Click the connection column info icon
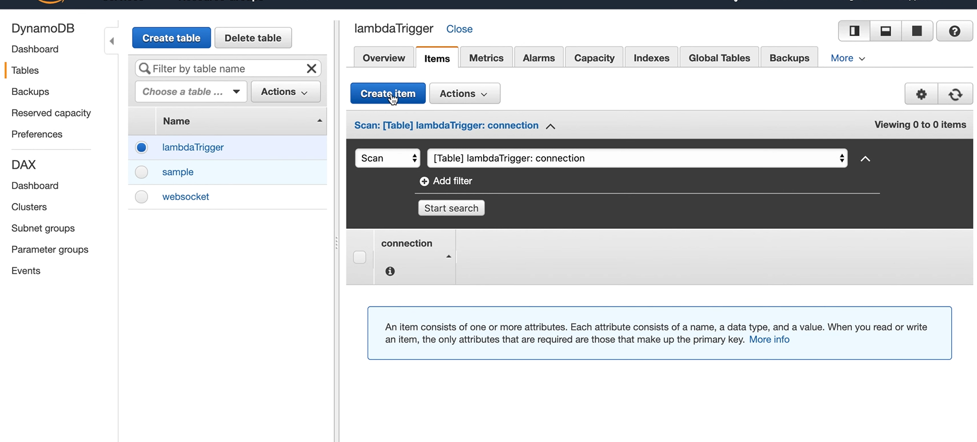 pyautogui.click(x=390, y=272)
